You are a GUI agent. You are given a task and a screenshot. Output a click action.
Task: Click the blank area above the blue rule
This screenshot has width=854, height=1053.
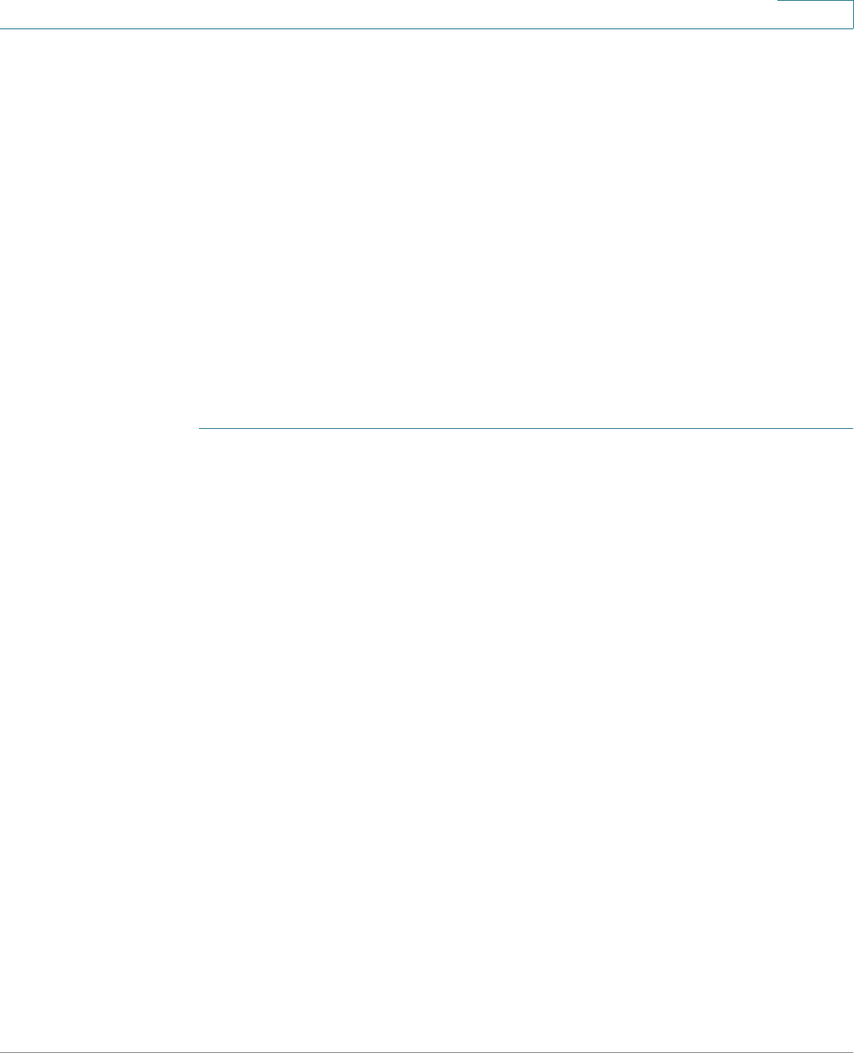click(526, 229)
